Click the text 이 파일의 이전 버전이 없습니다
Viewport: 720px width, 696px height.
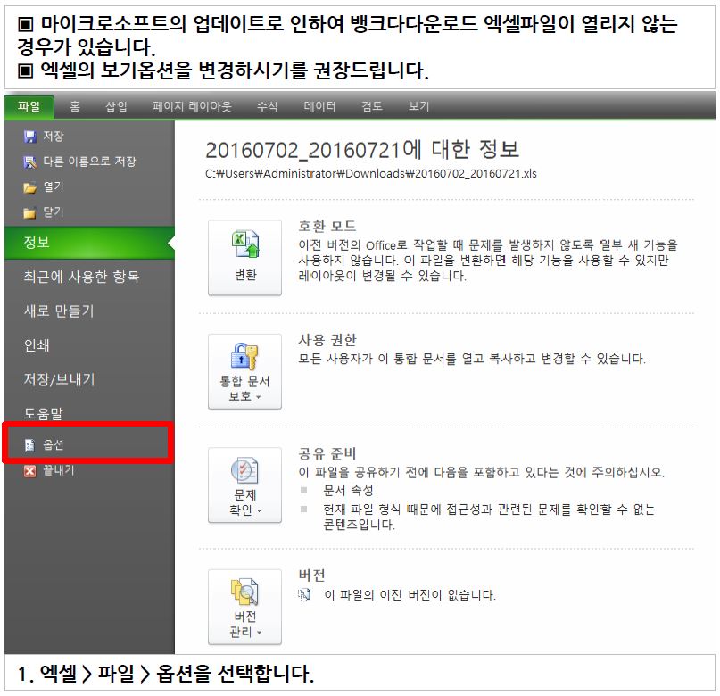410,595
